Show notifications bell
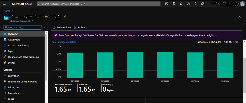Screen dimensions: 246x103 pos(181,4)
